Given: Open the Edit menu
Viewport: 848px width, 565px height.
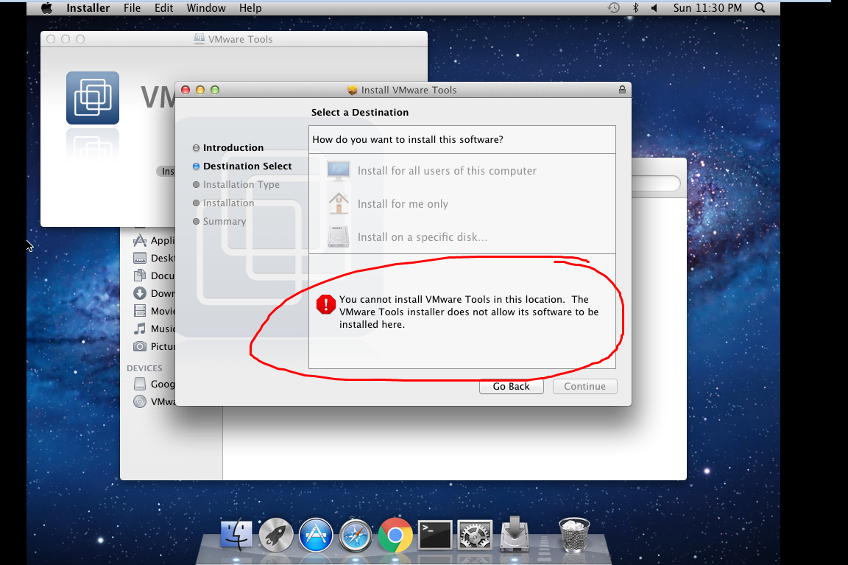Looking at the screenshot, I should 164,8.
